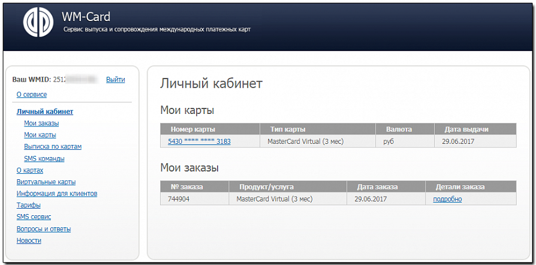
Task: Click the Выйти logout link
Action: pyautogui.click(x=115, y=79)
